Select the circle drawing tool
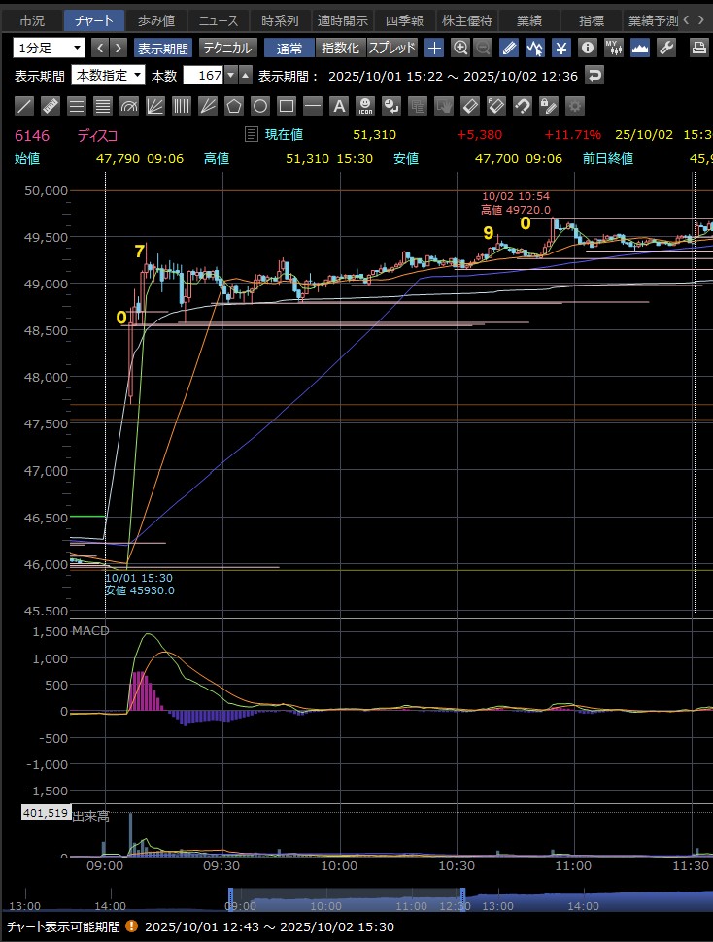Screen dimensions: 713x942 tap(260, 106)
